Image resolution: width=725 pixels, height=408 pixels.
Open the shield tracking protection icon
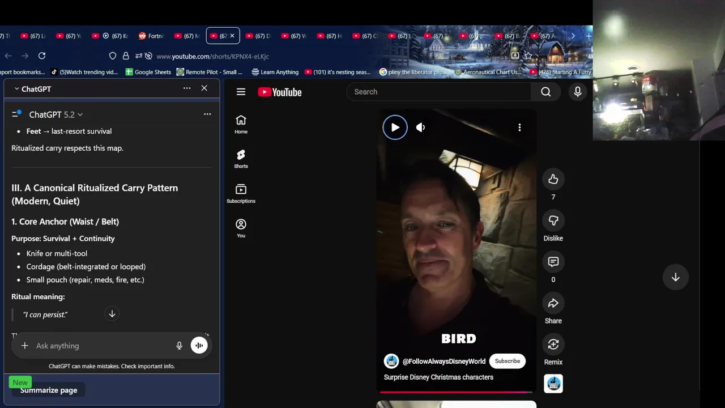[x=113, y=56]
